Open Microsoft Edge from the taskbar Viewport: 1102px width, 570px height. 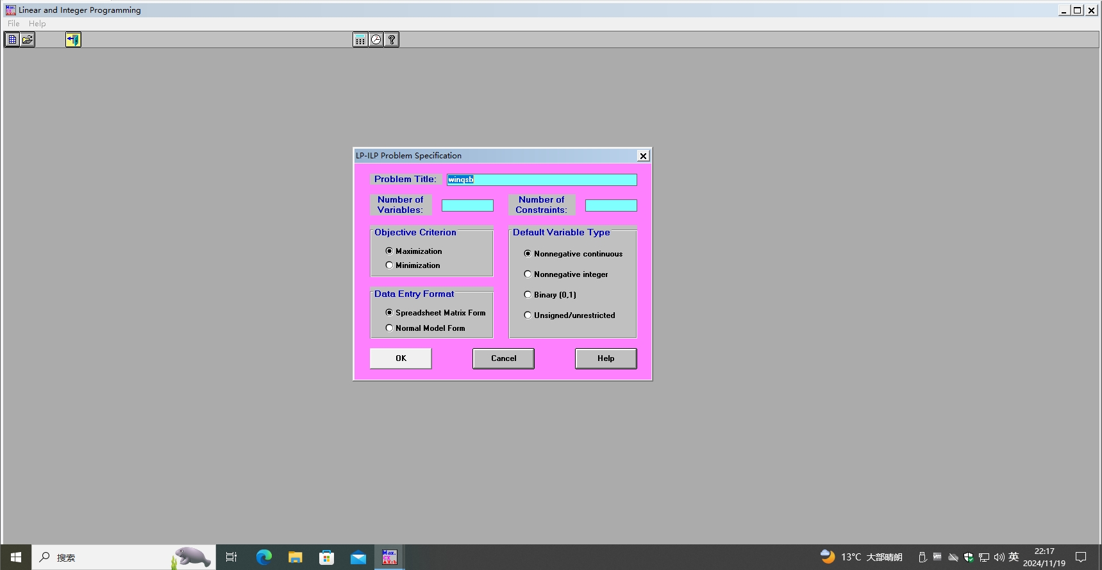coord(263,557)
